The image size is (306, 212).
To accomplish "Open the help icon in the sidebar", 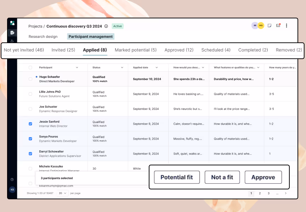I will click(x=12, y=179).
